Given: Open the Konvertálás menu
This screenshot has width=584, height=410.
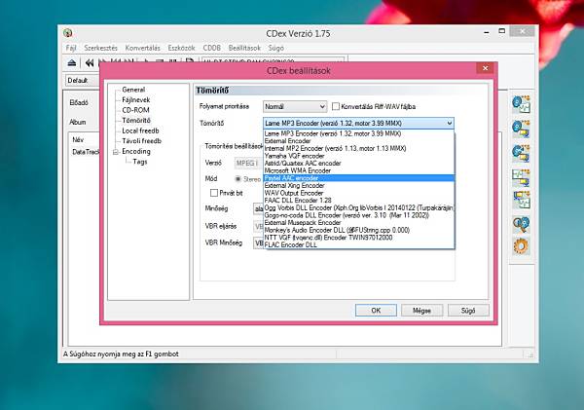Looking at the screenshot, I should point(143,48).
